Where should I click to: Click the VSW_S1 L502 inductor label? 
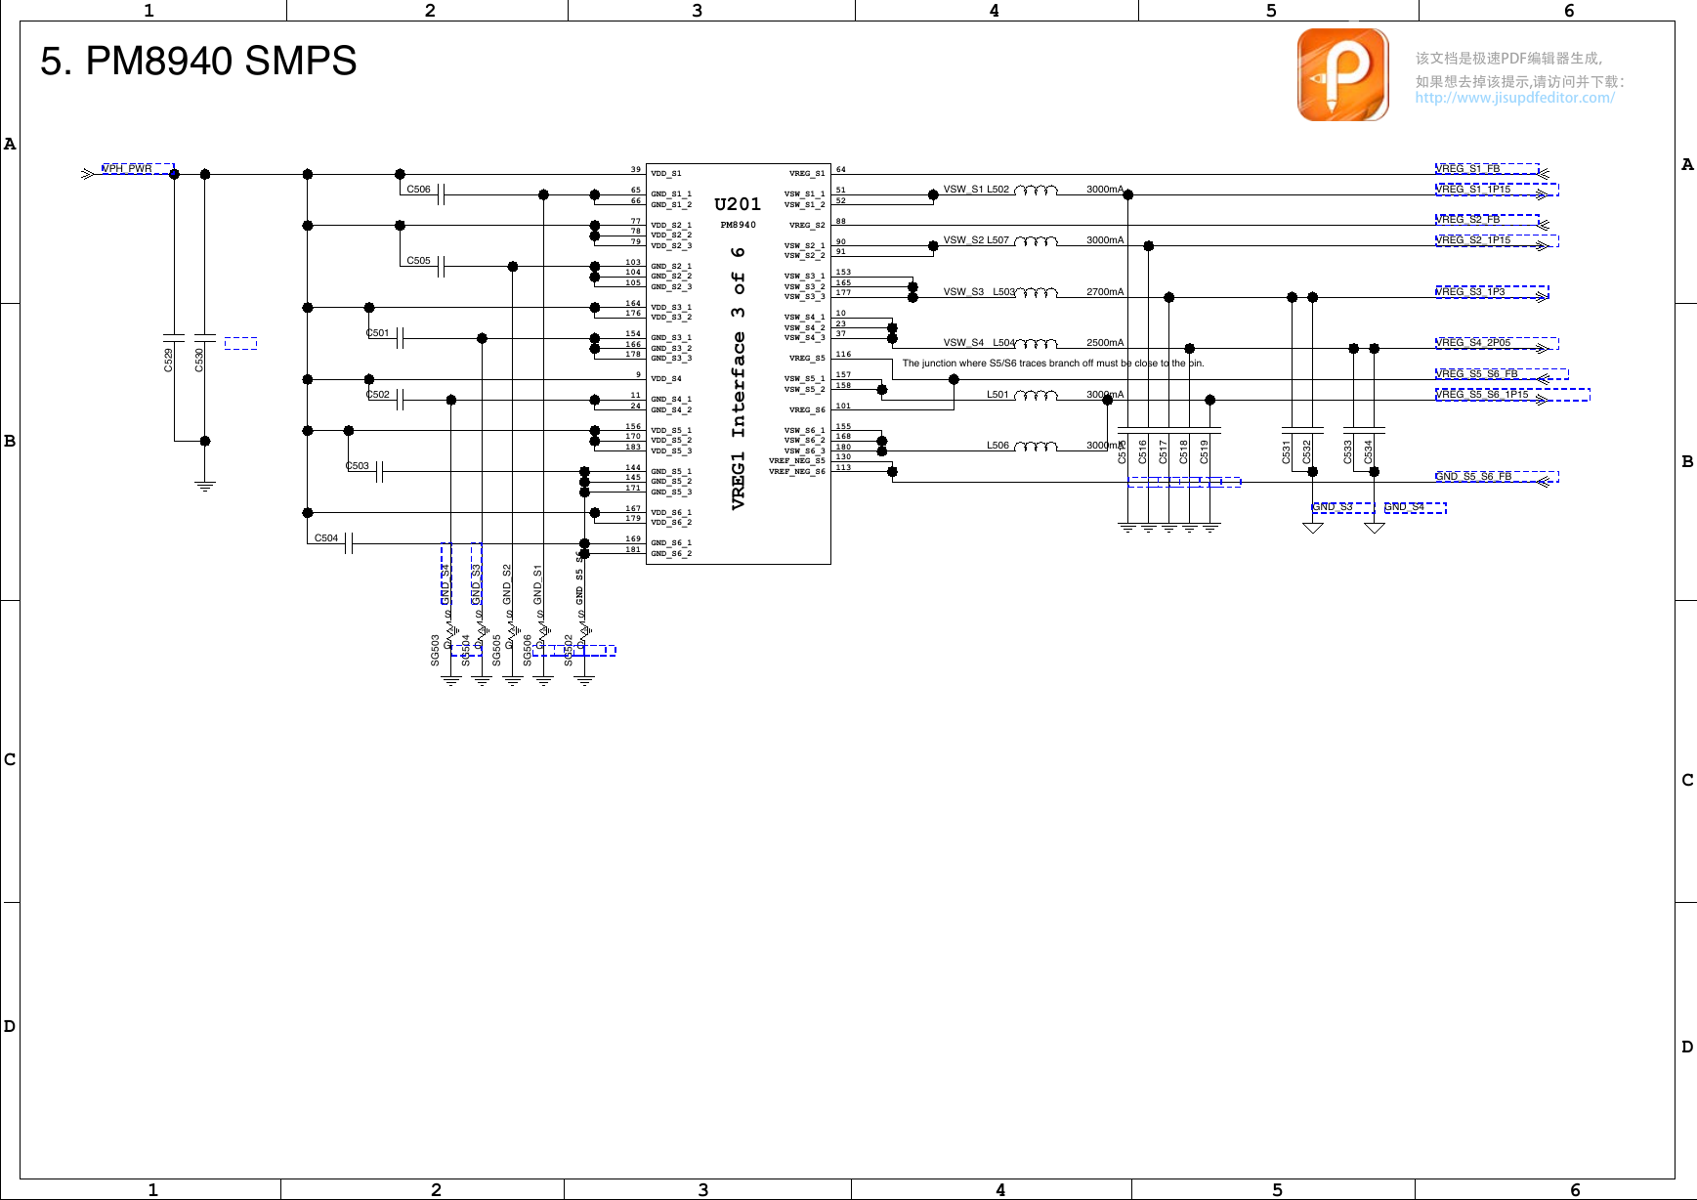tap(976, 190)
